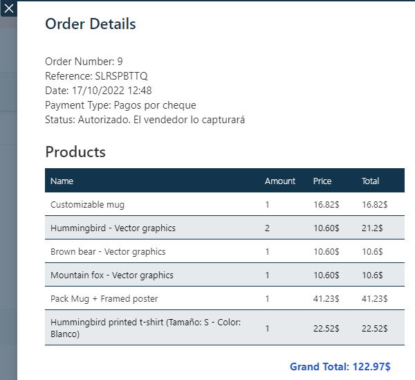Click the Payment Type Pagos por cheque line
Image resolution: width=415 pixels, height=380 pixels.
pos(120,105)
